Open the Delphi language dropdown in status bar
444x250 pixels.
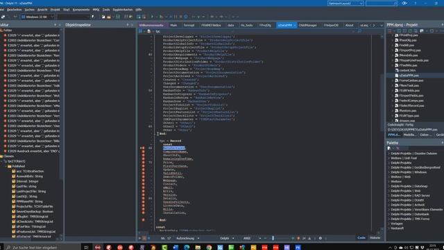[x=227, y=238]
